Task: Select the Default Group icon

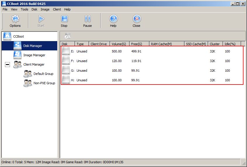Action: click(x=28, y=74)
